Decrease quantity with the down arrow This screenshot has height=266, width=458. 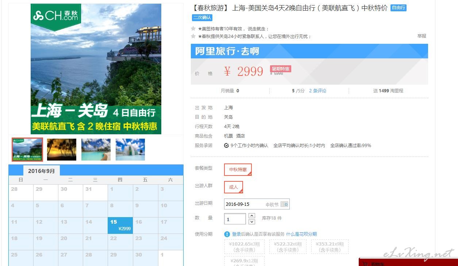(x=252, y=222)
